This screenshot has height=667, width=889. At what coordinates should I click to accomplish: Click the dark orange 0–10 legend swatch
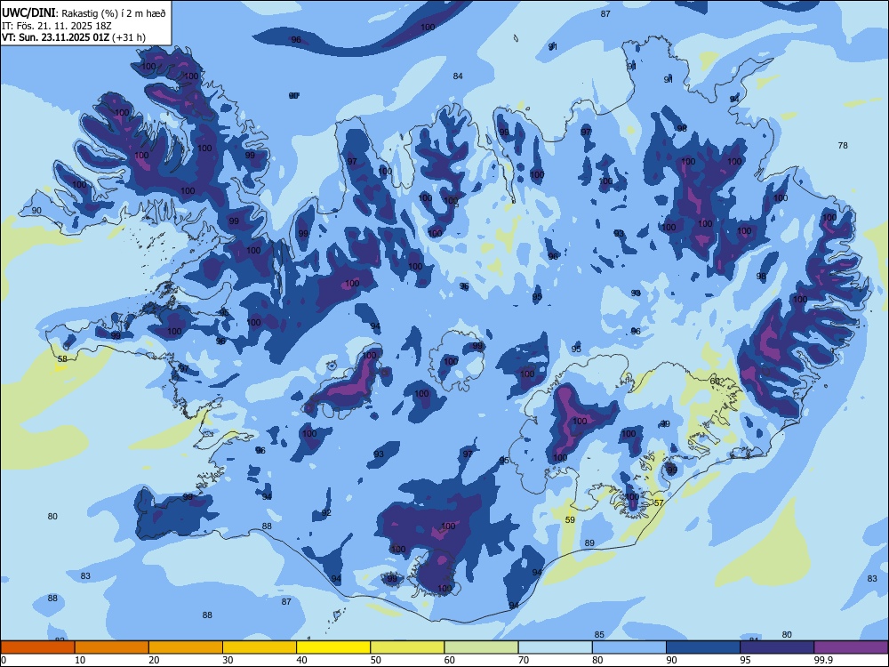tap(37, 647)
